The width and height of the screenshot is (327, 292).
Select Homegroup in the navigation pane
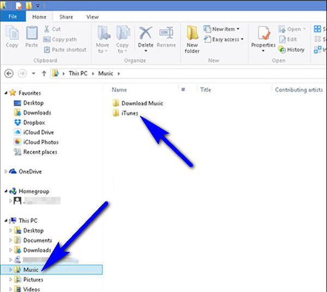click(29, 191)
